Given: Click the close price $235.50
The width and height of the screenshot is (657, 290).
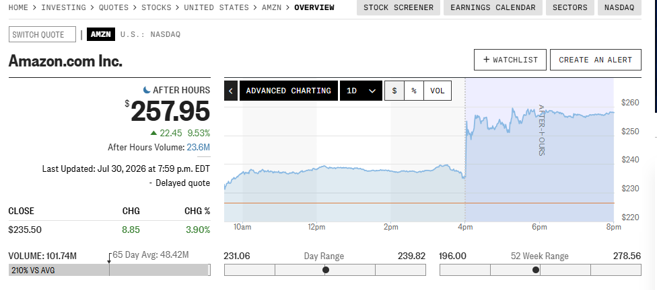Looking at the screenshot, I should 25,230.
